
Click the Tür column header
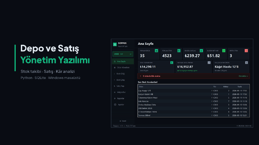coord(215,86)
